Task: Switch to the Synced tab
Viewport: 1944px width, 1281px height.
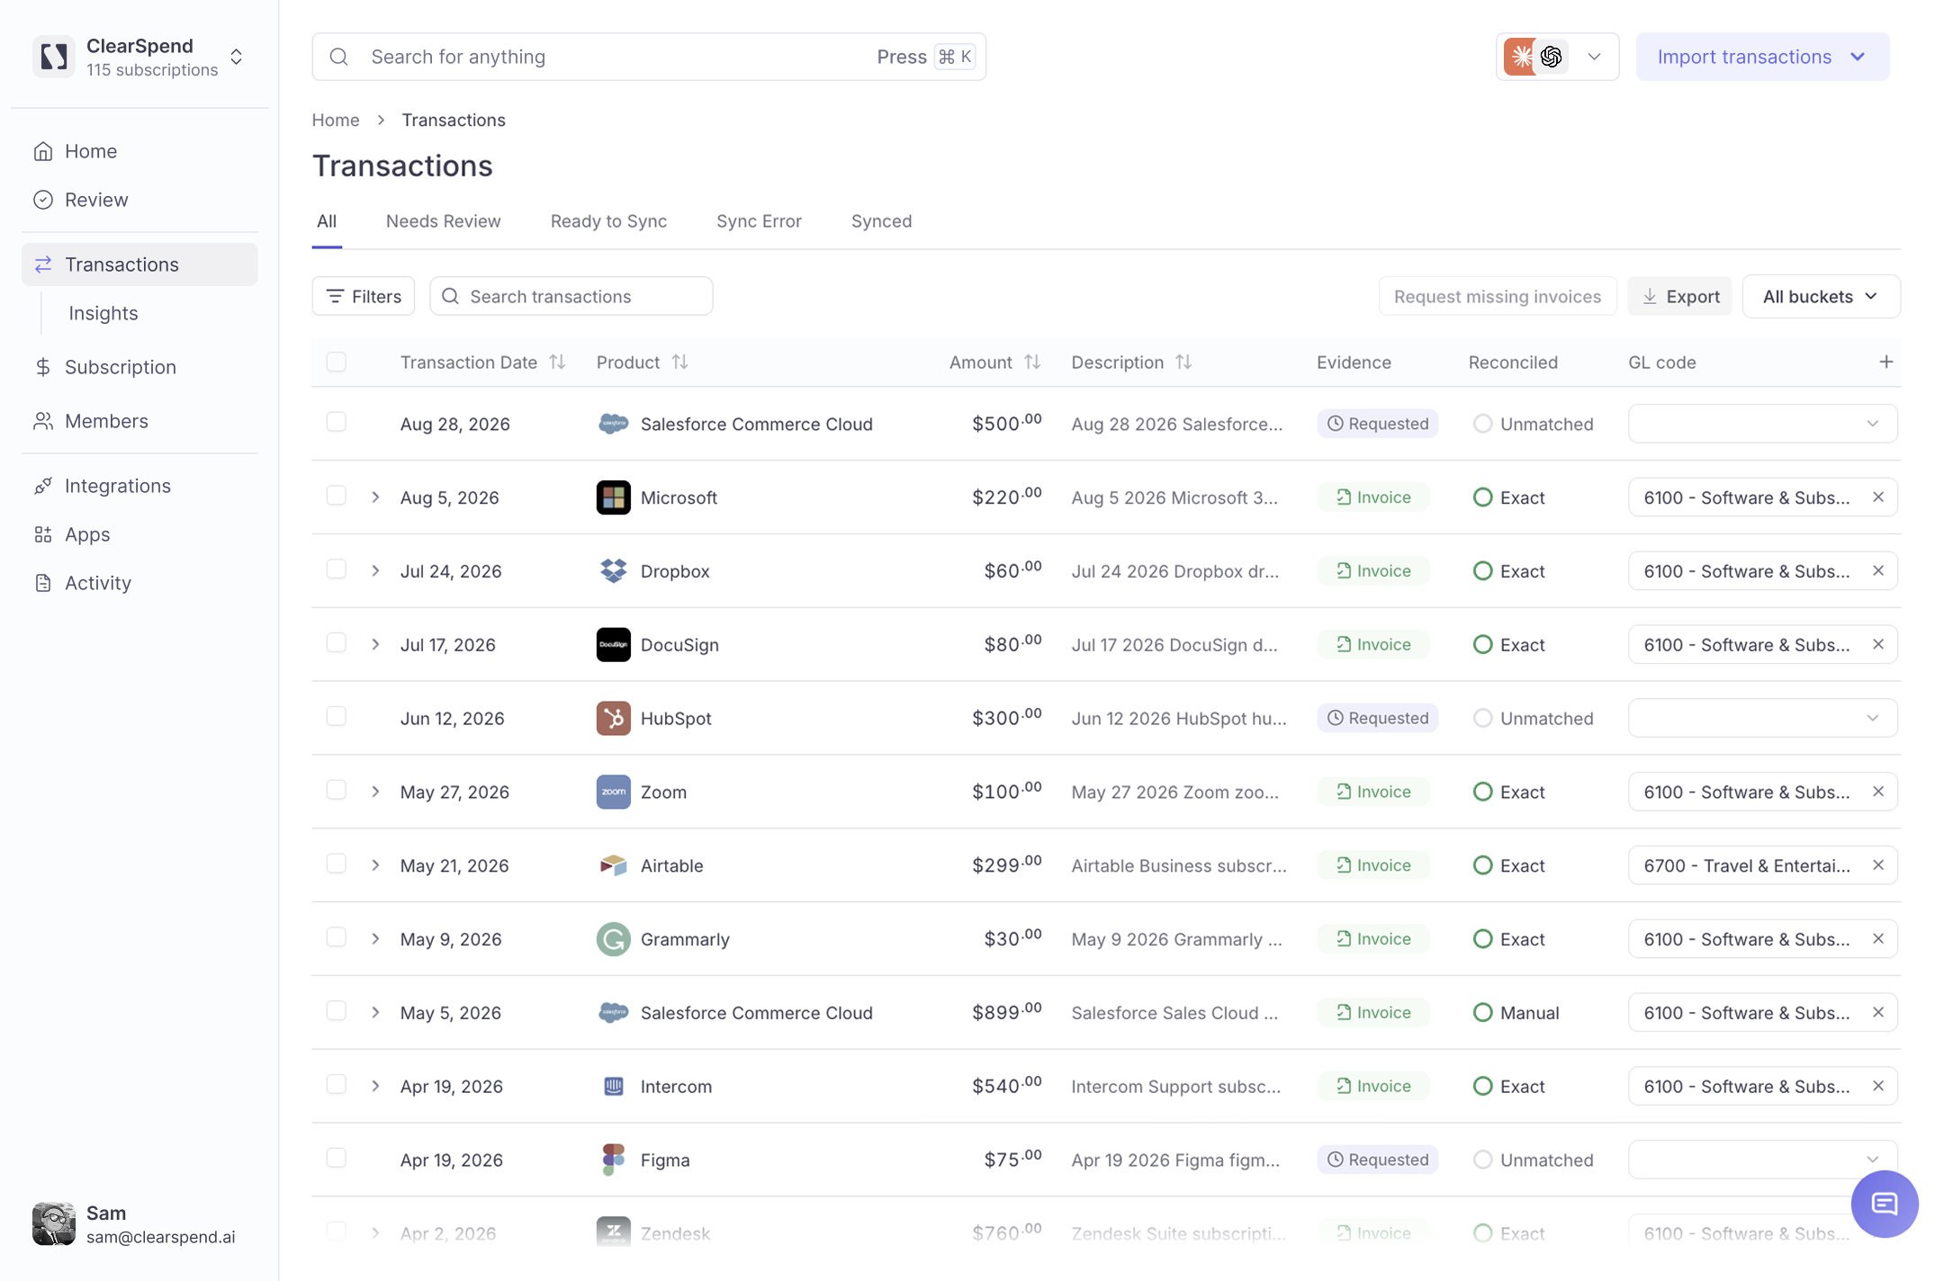Action: click(x=881, y=221)
